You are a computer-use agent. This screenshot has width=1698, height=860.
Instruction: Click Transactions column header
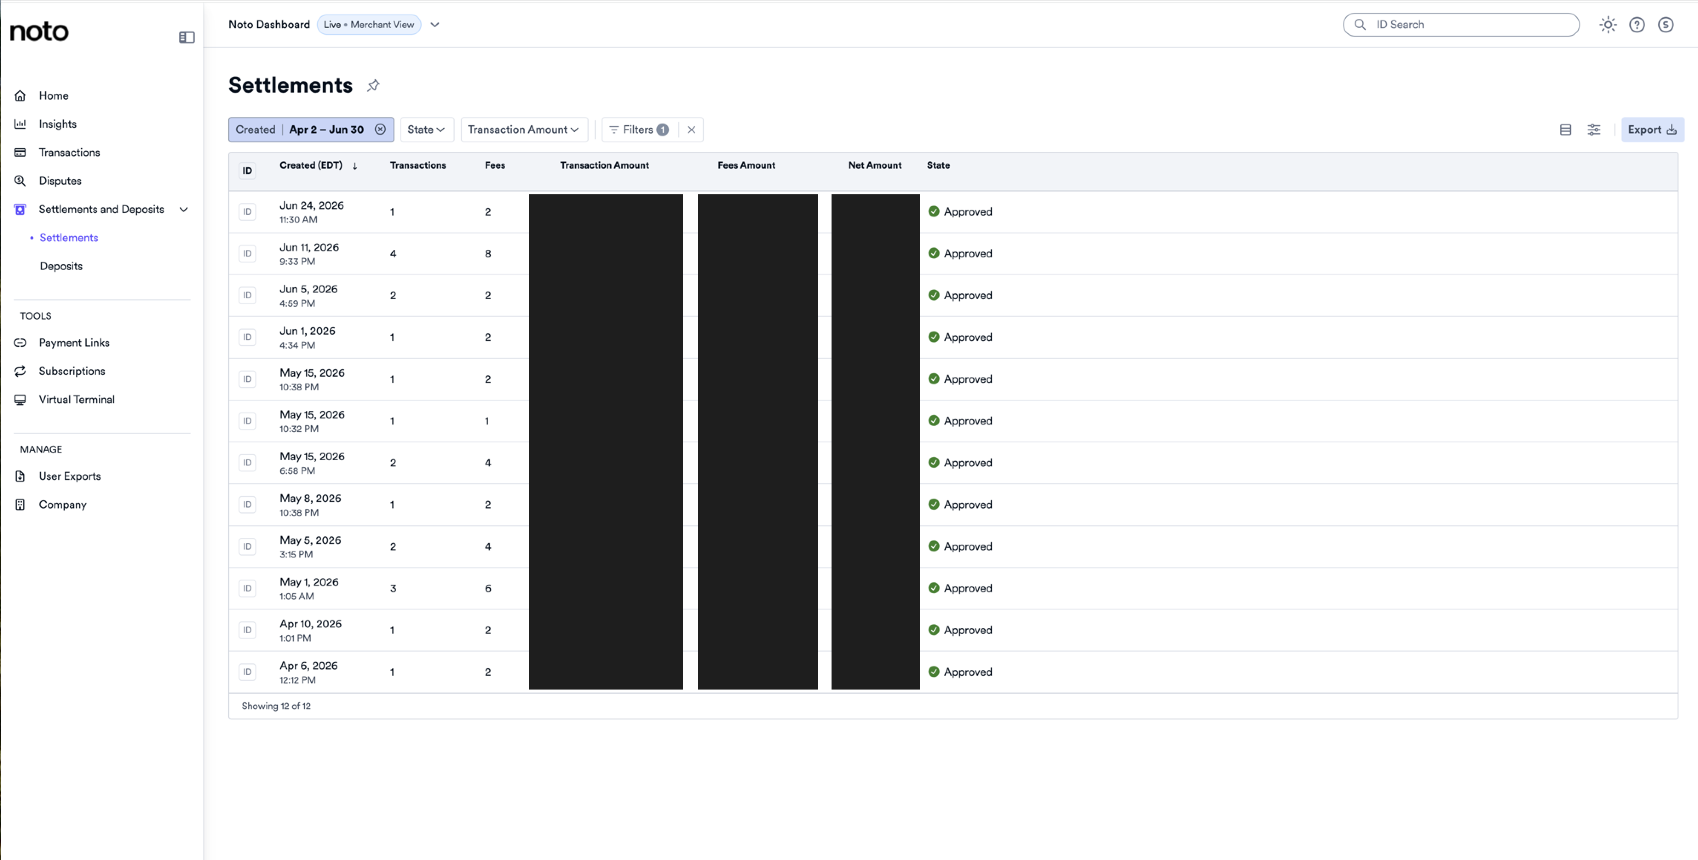[x=418, y=165]
